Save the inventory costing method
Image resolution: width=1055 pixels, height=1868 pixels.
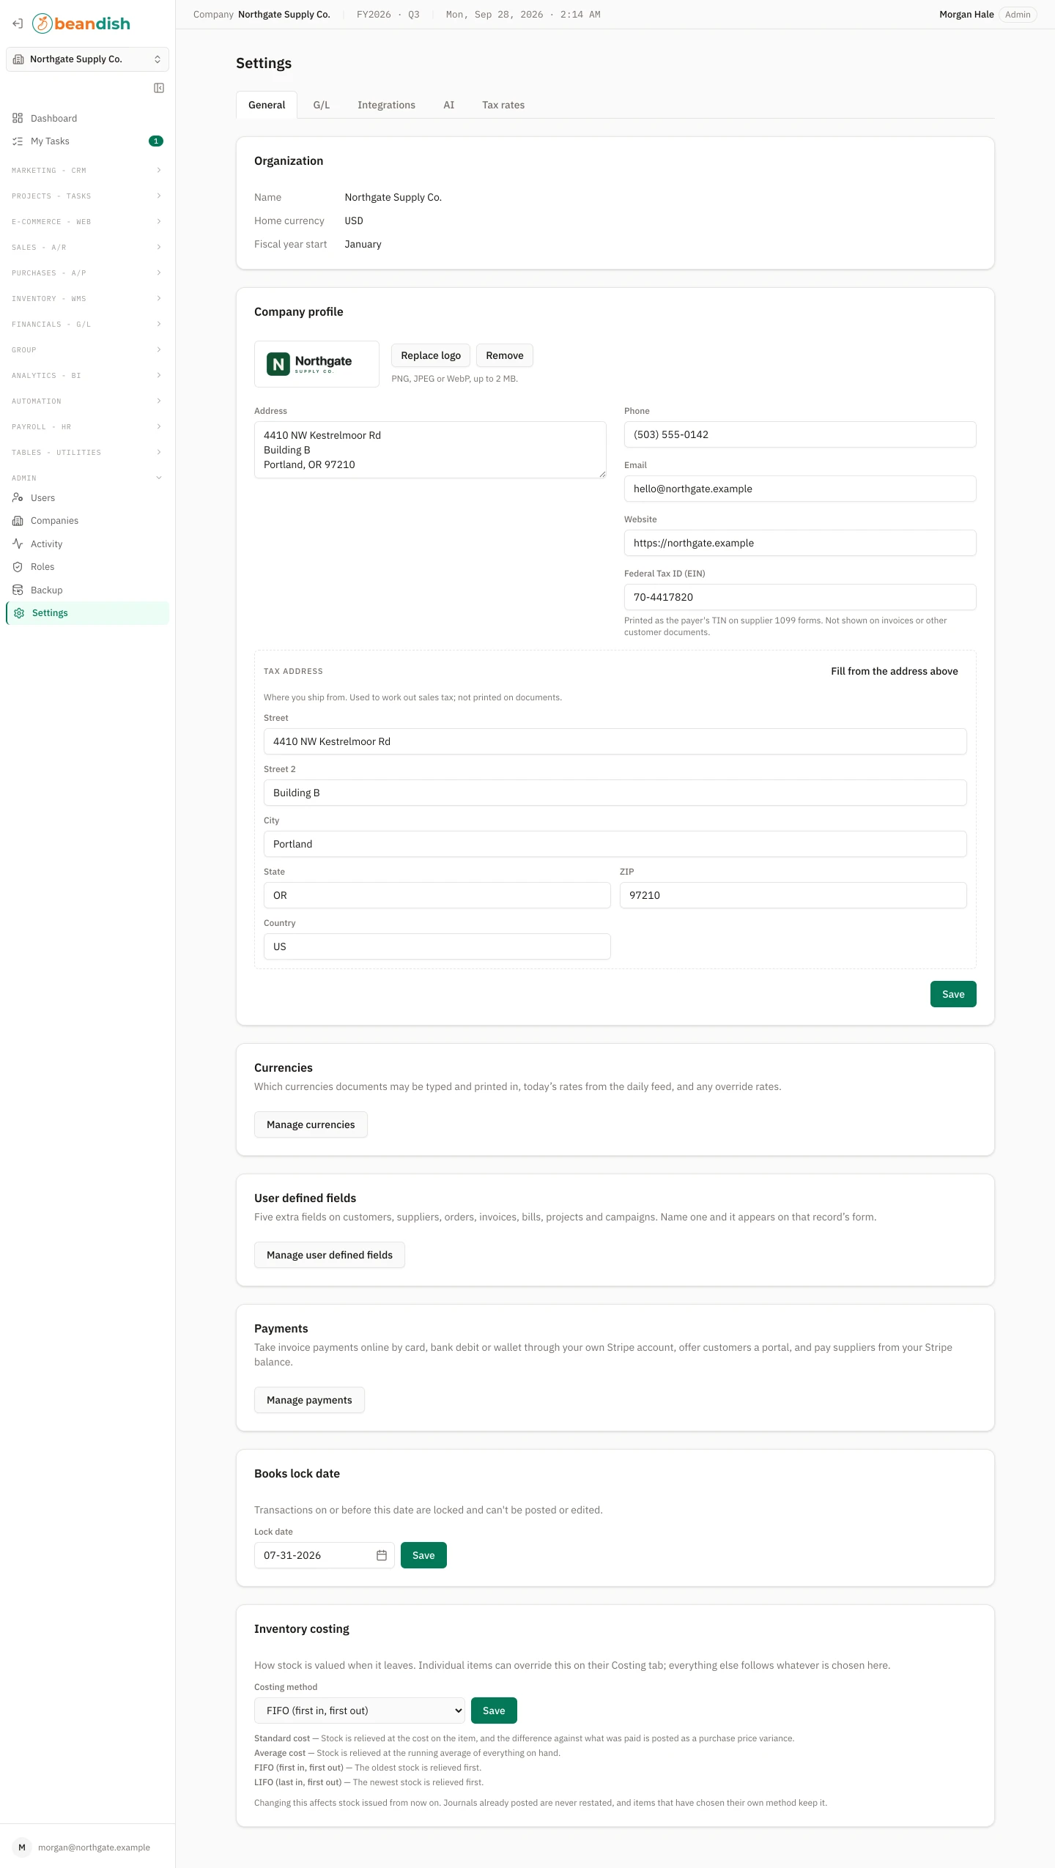coord(494,1711)
